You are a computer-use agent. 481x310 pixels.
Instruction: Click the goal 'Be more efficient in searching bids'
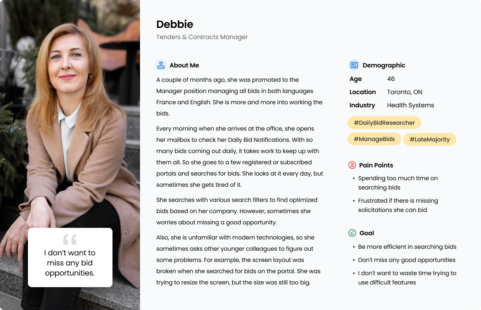407,247
